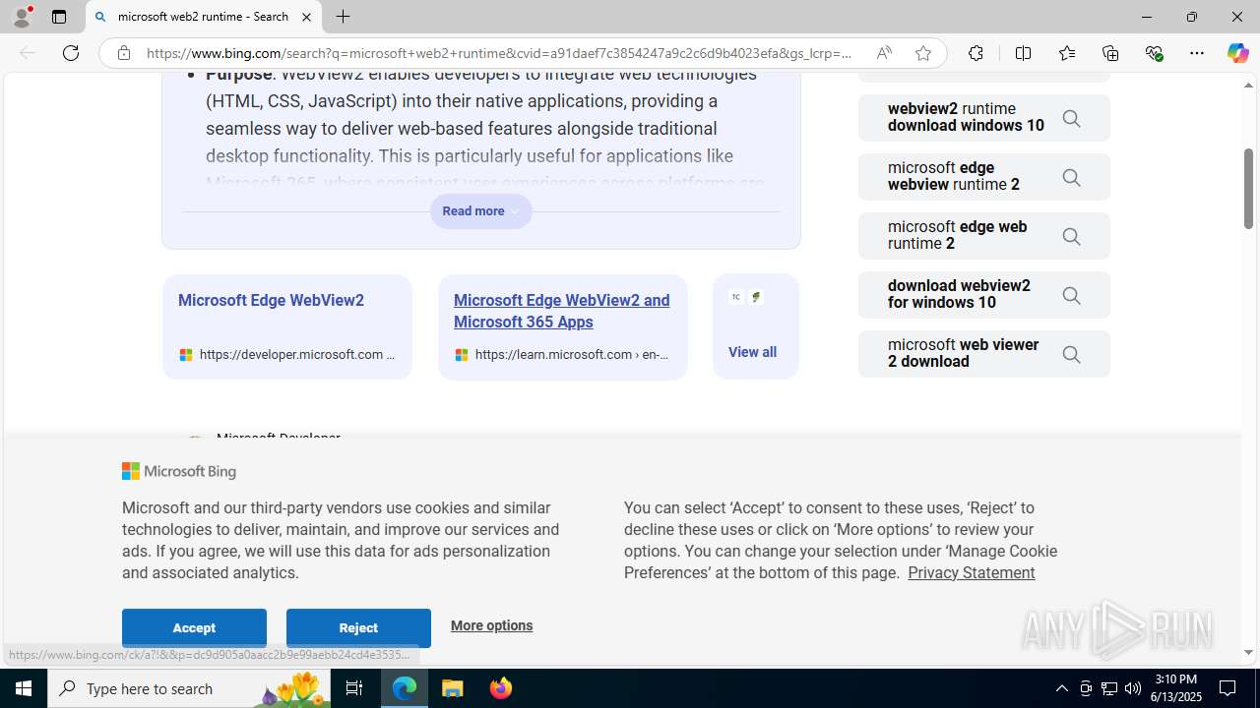Open Microsoft Edge WebView2 result link
This screenshot has height=708, width=1260.
pyautogui.click(x=271, y=301)
